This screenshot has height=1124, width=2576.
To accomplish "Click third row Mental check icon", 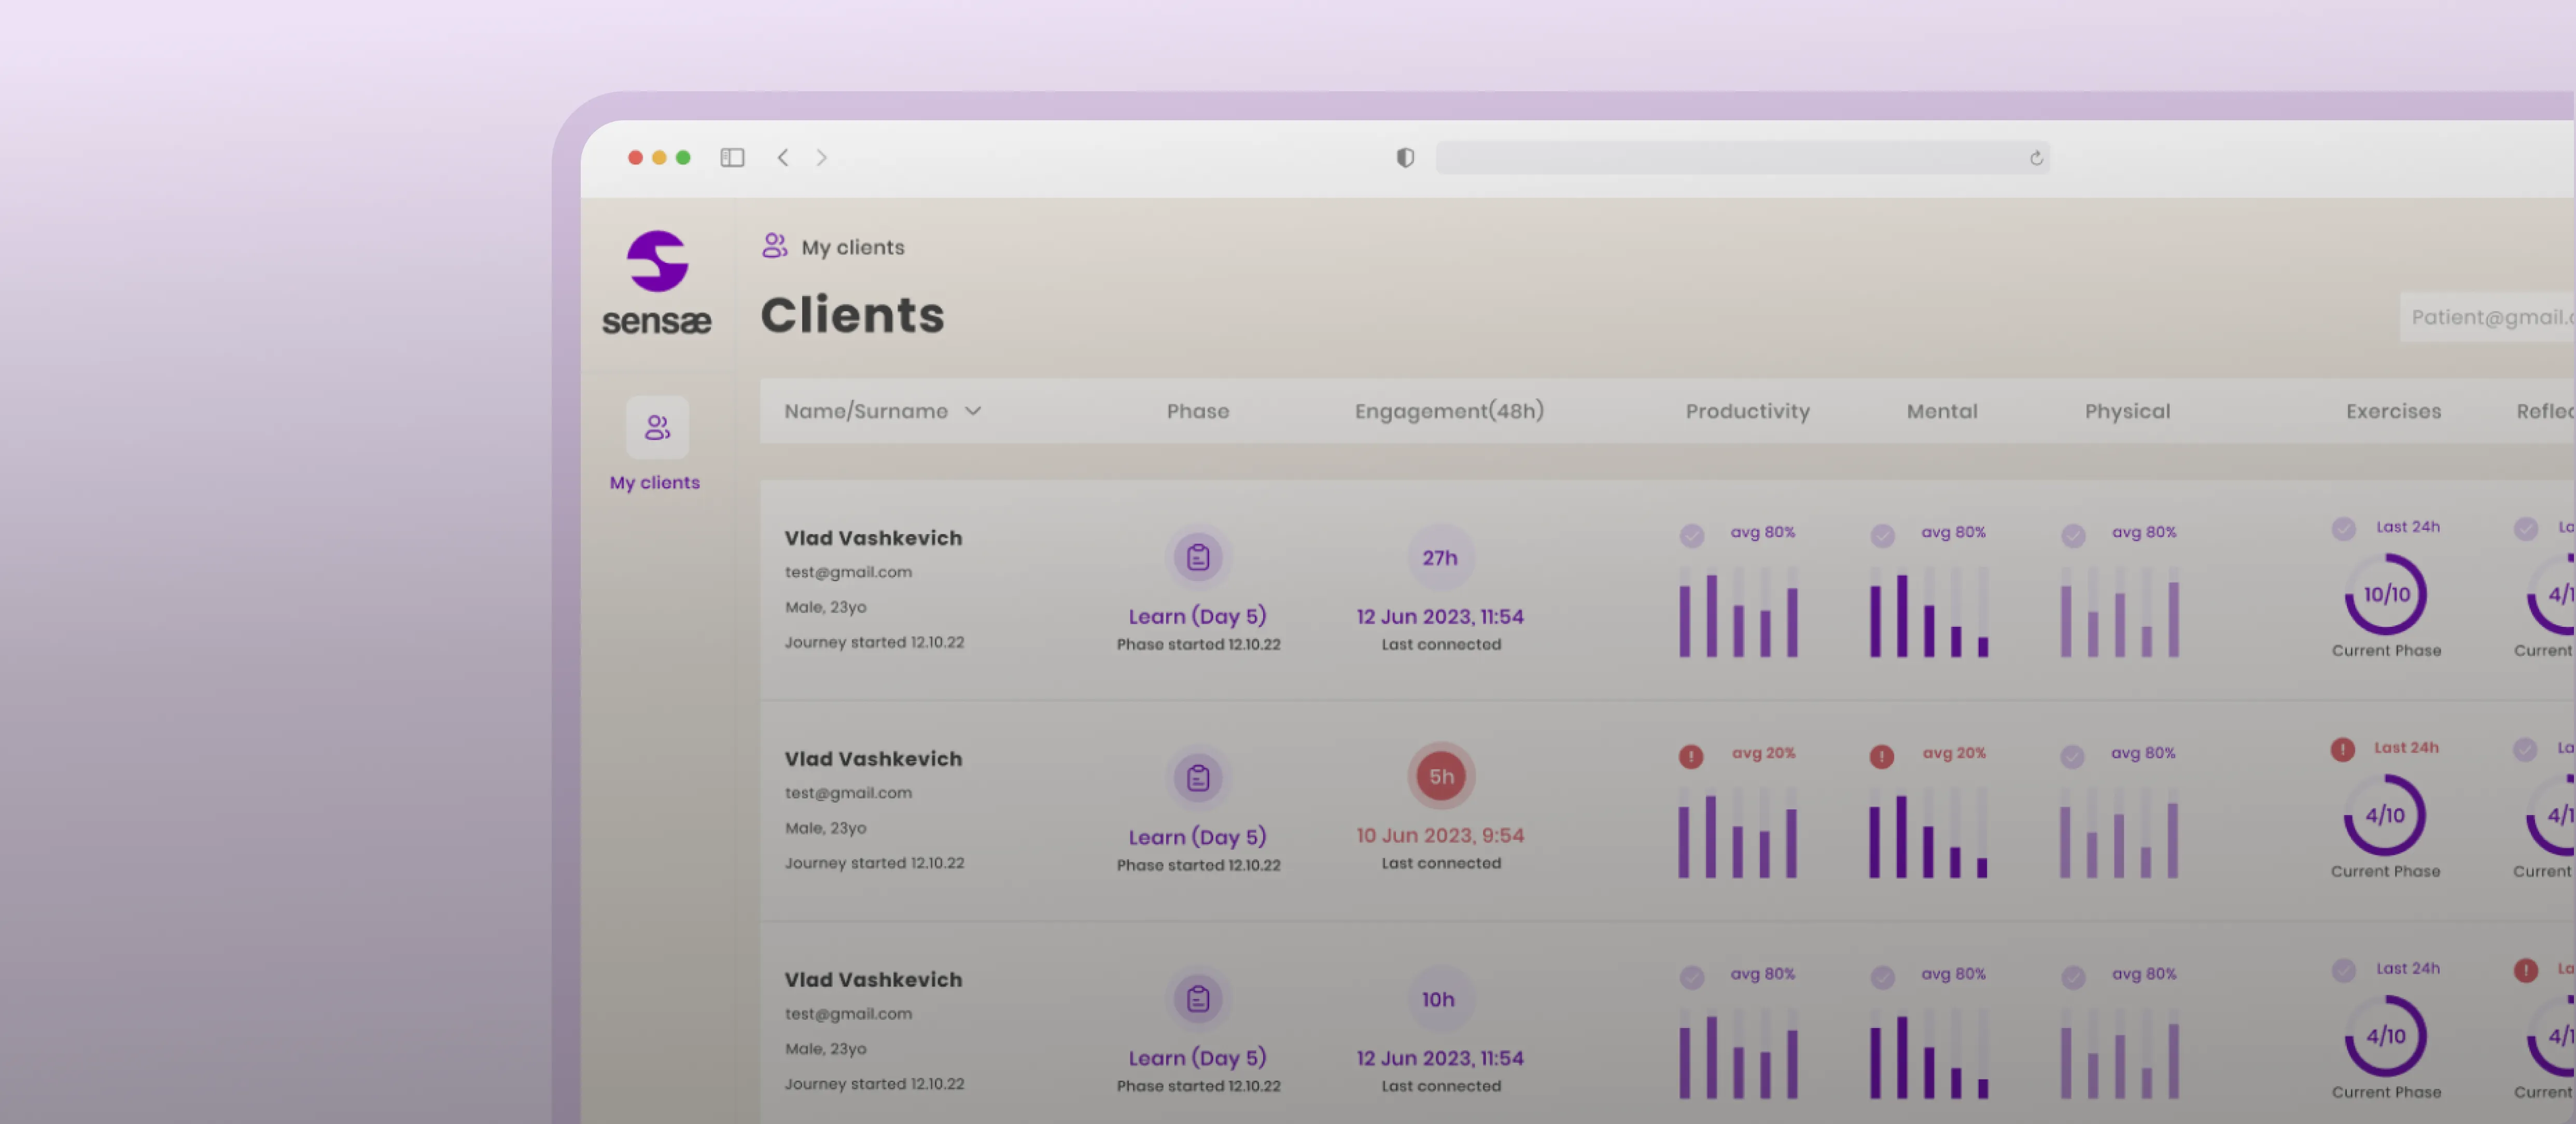I will click(1883, 977).
